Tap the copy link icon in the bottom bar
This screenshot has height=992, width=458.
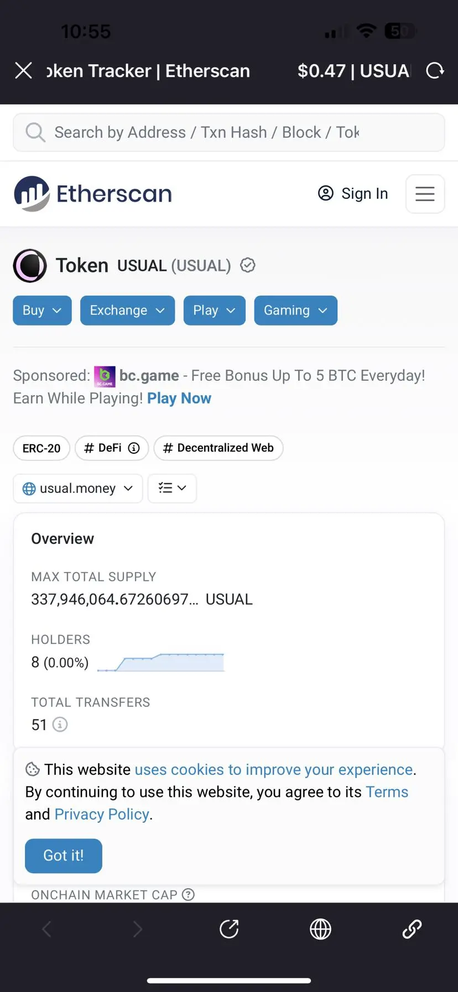click(412, 929)
